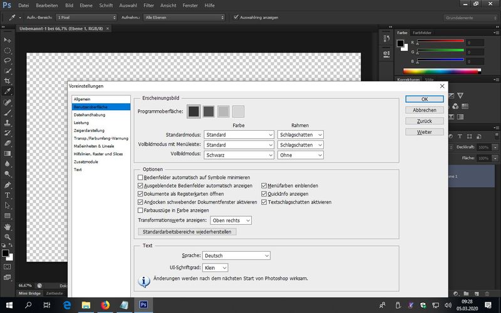Click the Abbrechen button
Screen dimensions: 501x313
coord(424,110)
